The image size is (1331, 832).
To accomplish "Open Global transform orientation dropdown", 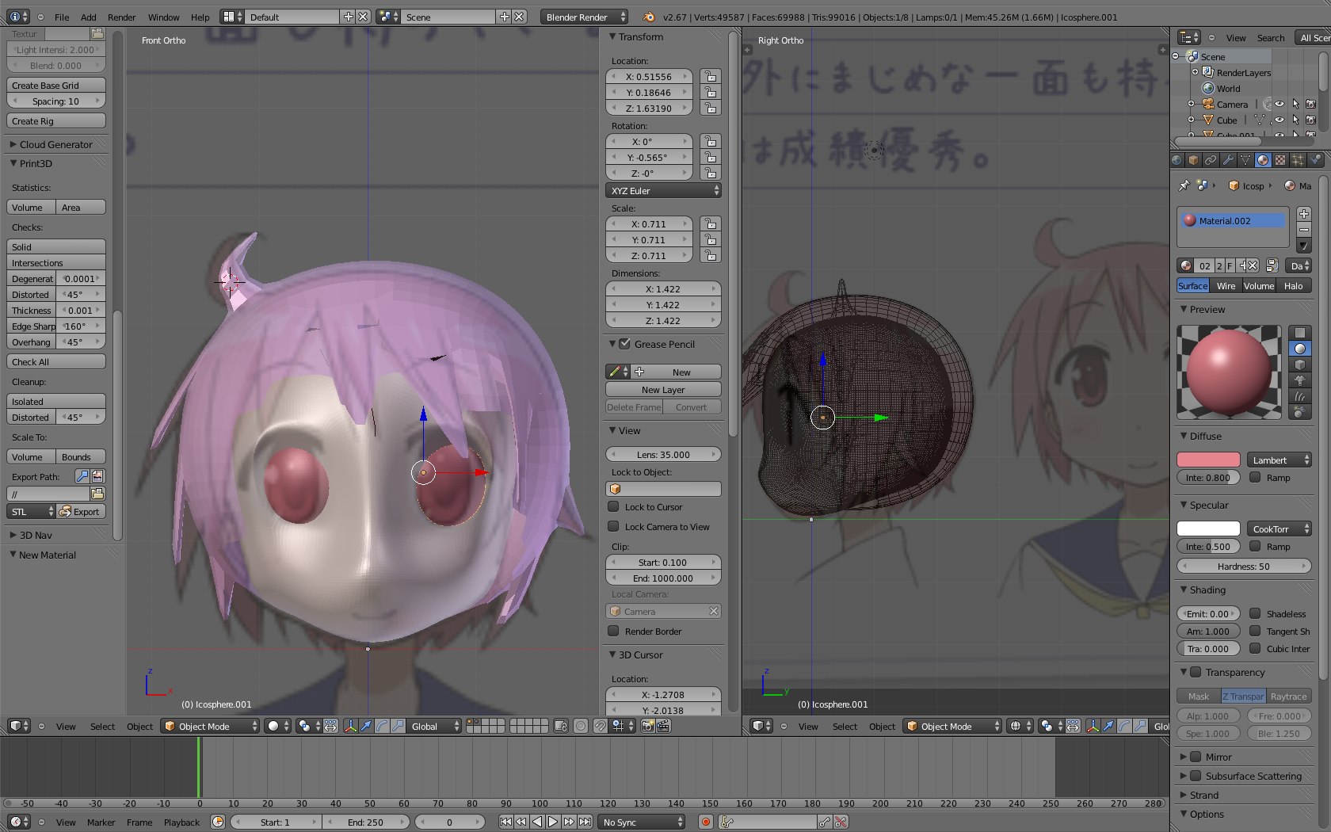I will point(434,726).
